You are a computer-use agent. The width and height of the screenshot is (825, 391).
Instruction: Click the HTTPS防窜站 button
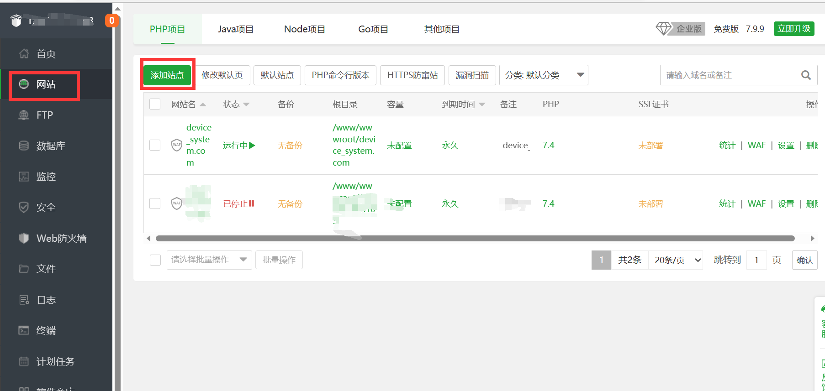pos(412,75)
